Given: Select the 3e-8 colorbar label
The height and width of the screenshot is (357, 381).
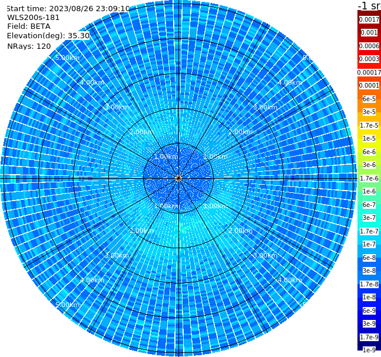Looking at the screenshot, I should coord(369,271).
